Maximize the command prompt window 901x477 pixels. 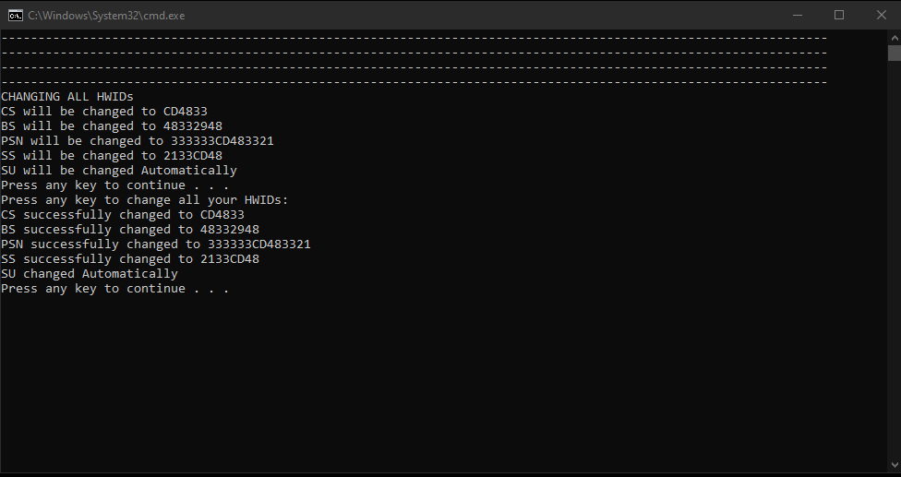pyautogui.click(x=839, y=15)
